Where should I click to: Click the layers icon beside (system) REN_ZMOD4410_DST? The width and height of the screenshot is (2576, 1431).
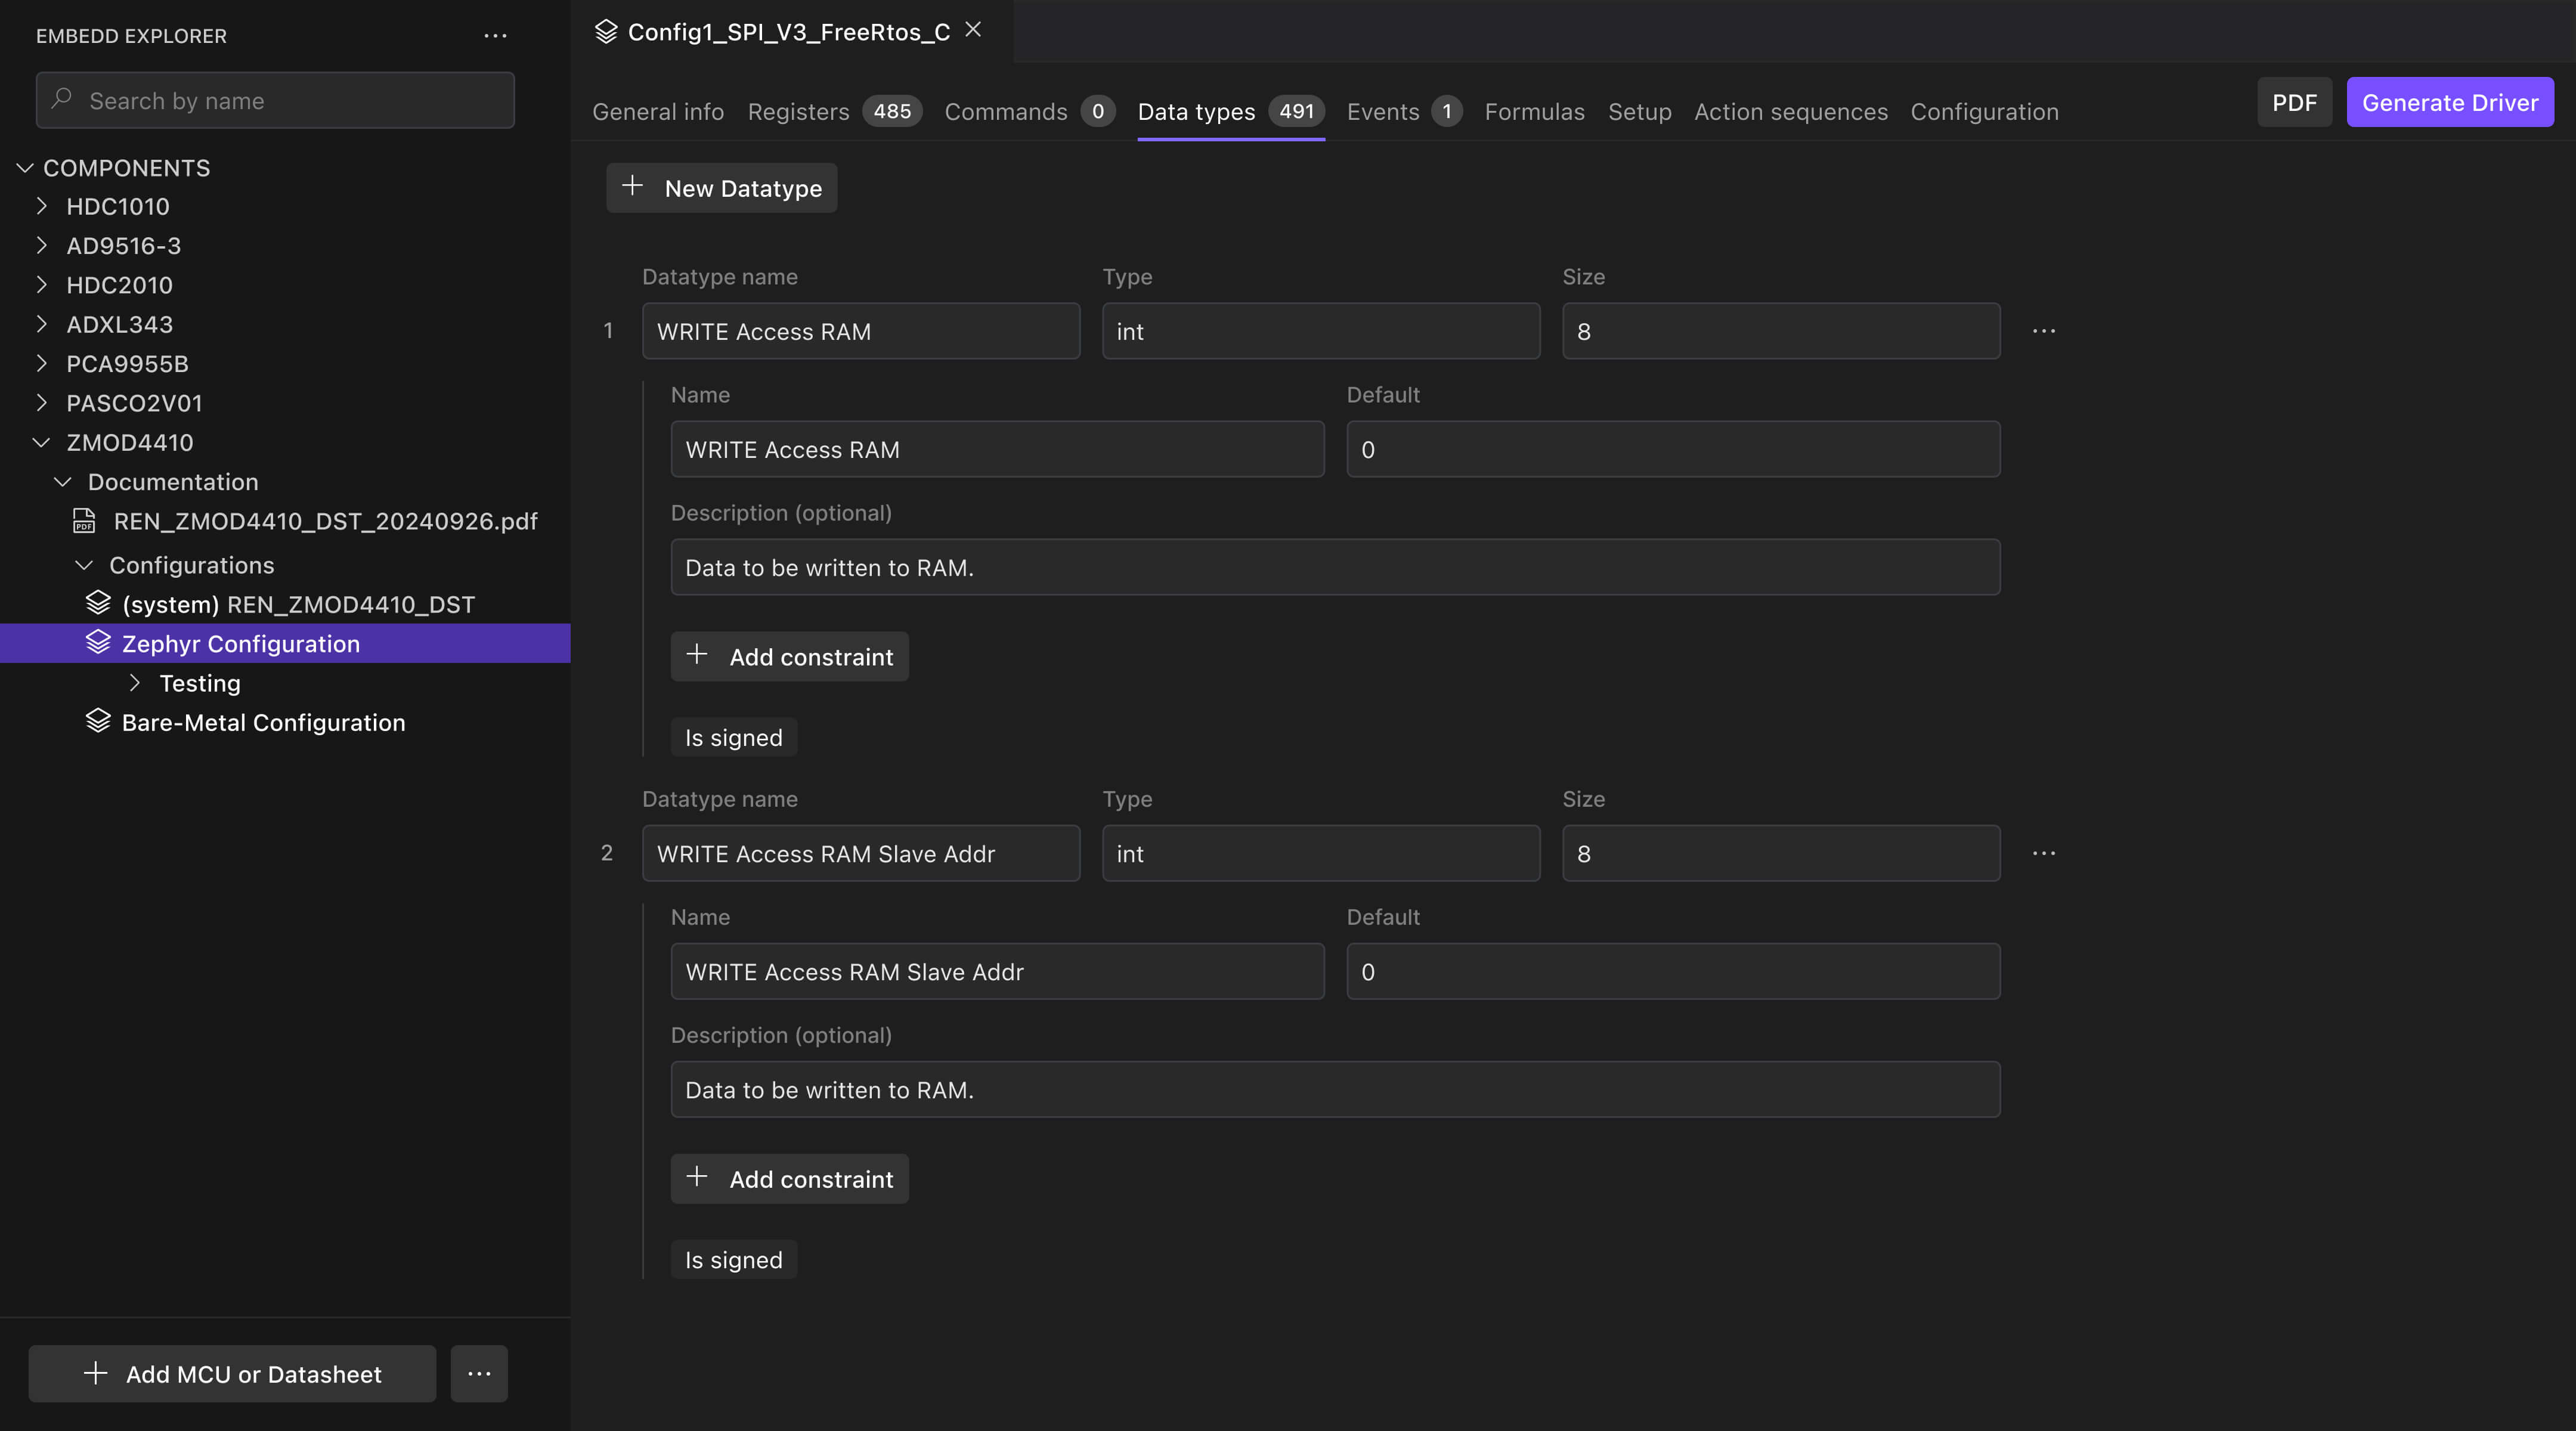[98, 603]
